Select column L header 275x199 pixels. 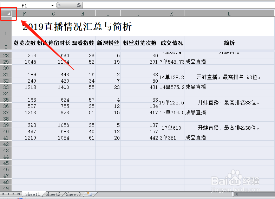[x=229, y=13]
